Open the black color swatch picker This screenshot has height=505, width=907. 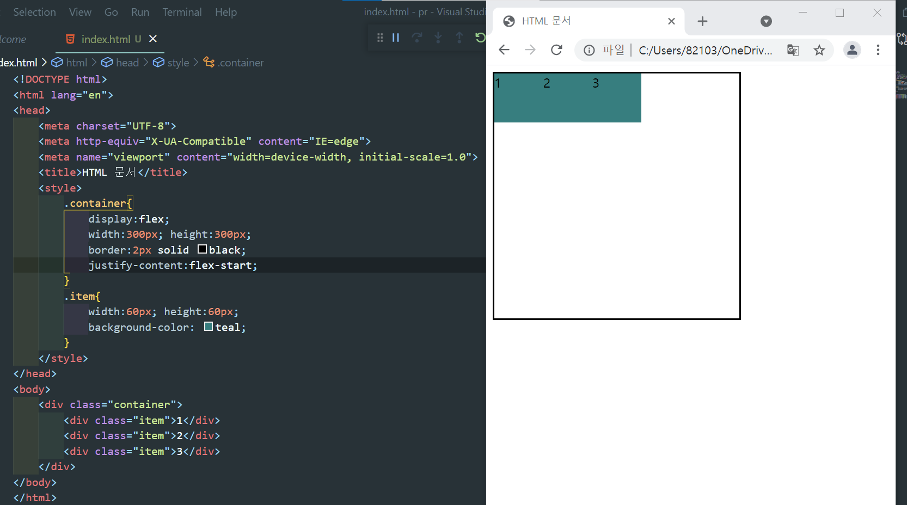tap(202, 249)
